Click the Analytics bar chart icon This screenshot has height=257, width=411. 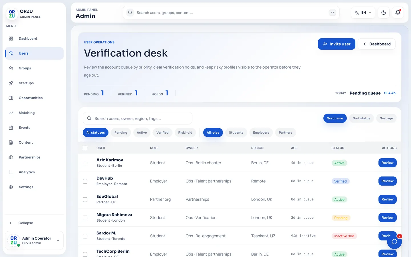click(x=11, y=172)
